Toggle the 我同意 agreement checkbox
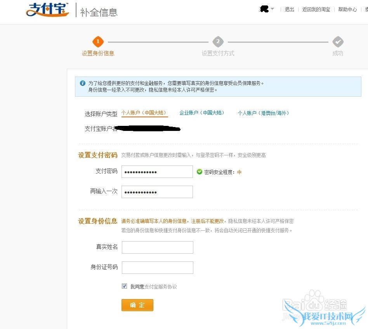Image resolution: width=368 pixels, height=329 pixels. pyautogui.click(x=124, y=286)
